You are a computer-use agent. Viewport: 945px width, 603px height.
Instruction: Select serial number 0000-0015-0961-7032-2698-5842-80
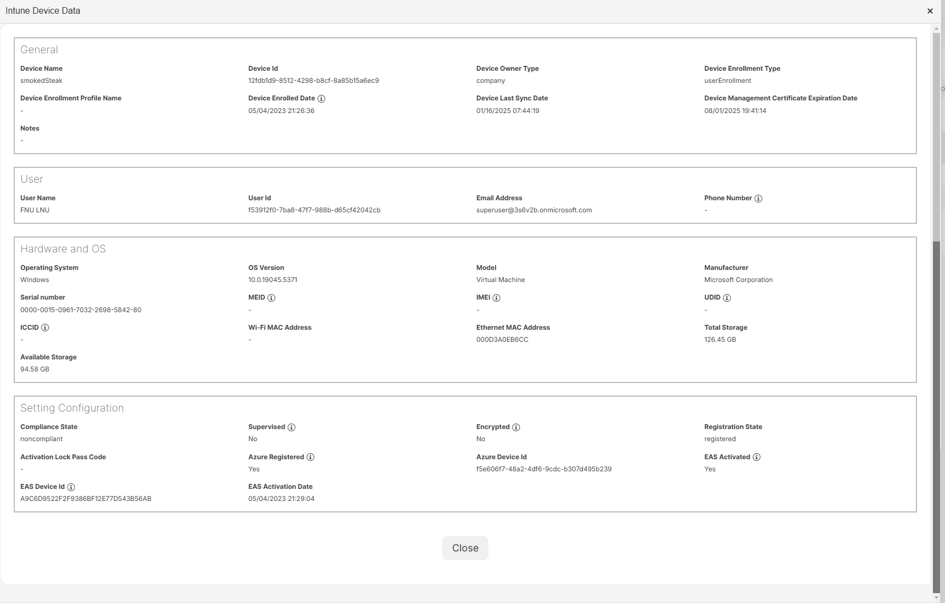(x=81, y=310)
